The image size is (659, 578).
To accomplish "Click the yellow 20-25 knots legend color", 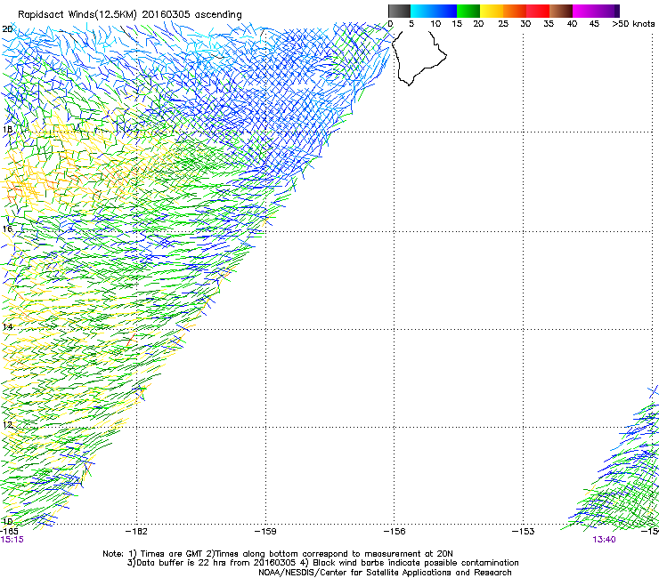I will pyautogui.click(x=492, y=11).
